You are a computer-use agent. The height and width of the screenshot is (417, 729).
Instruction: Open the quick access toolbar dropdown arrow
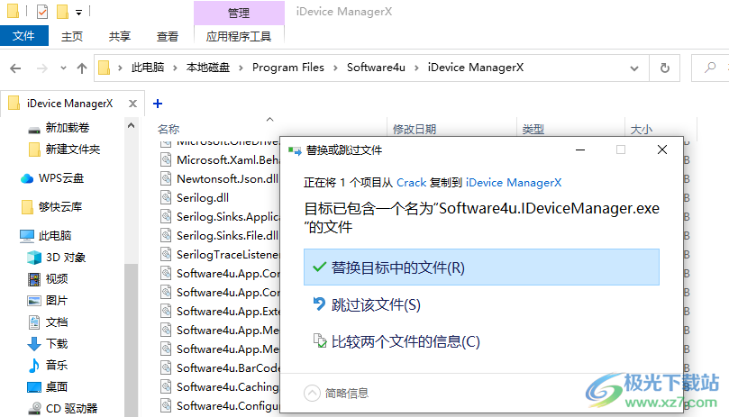pos(79,13)
